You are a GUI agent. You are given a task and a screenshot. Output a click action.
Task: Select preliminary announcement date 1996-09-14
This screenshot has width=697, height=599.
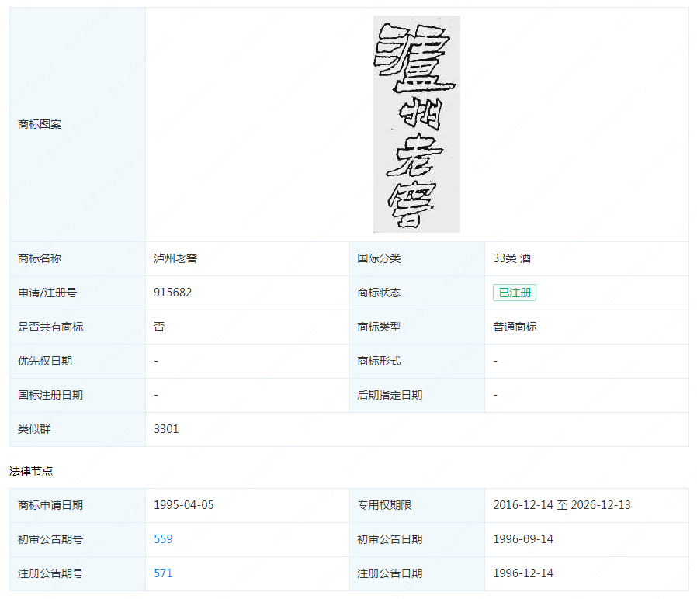point(523,539)
